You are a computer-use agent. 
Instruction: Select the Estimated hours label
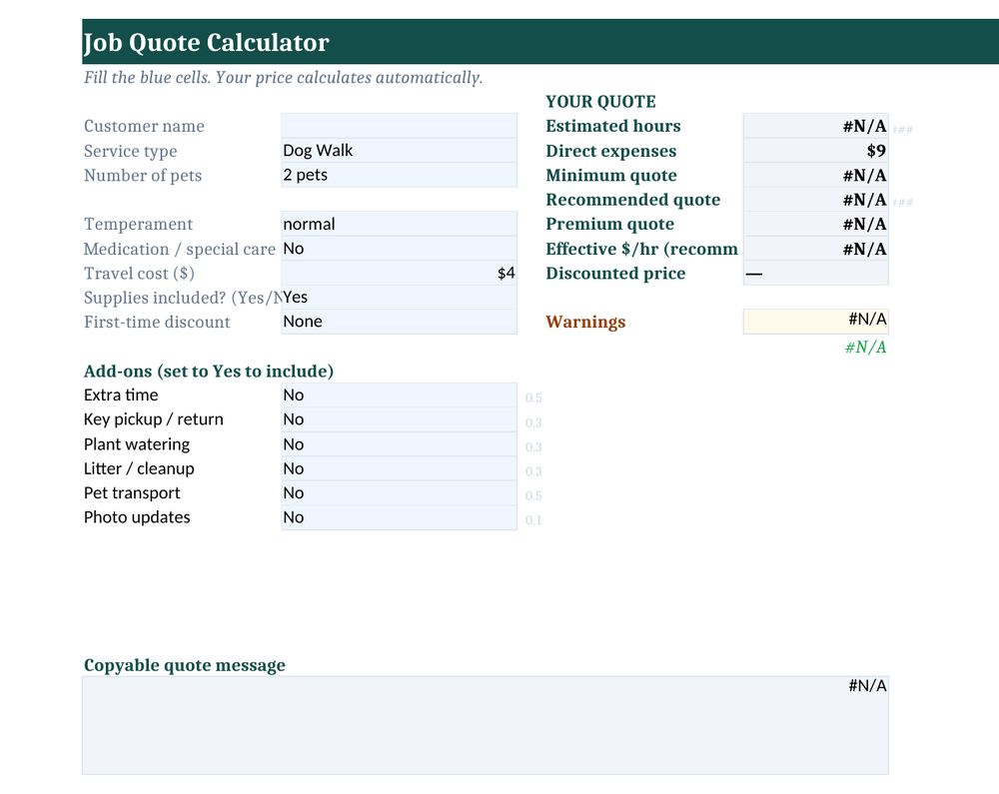613,126
